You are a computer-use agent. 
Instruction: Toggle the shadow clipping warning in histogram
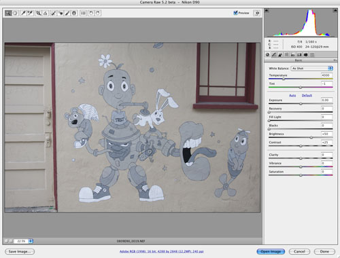pos(267,10)
